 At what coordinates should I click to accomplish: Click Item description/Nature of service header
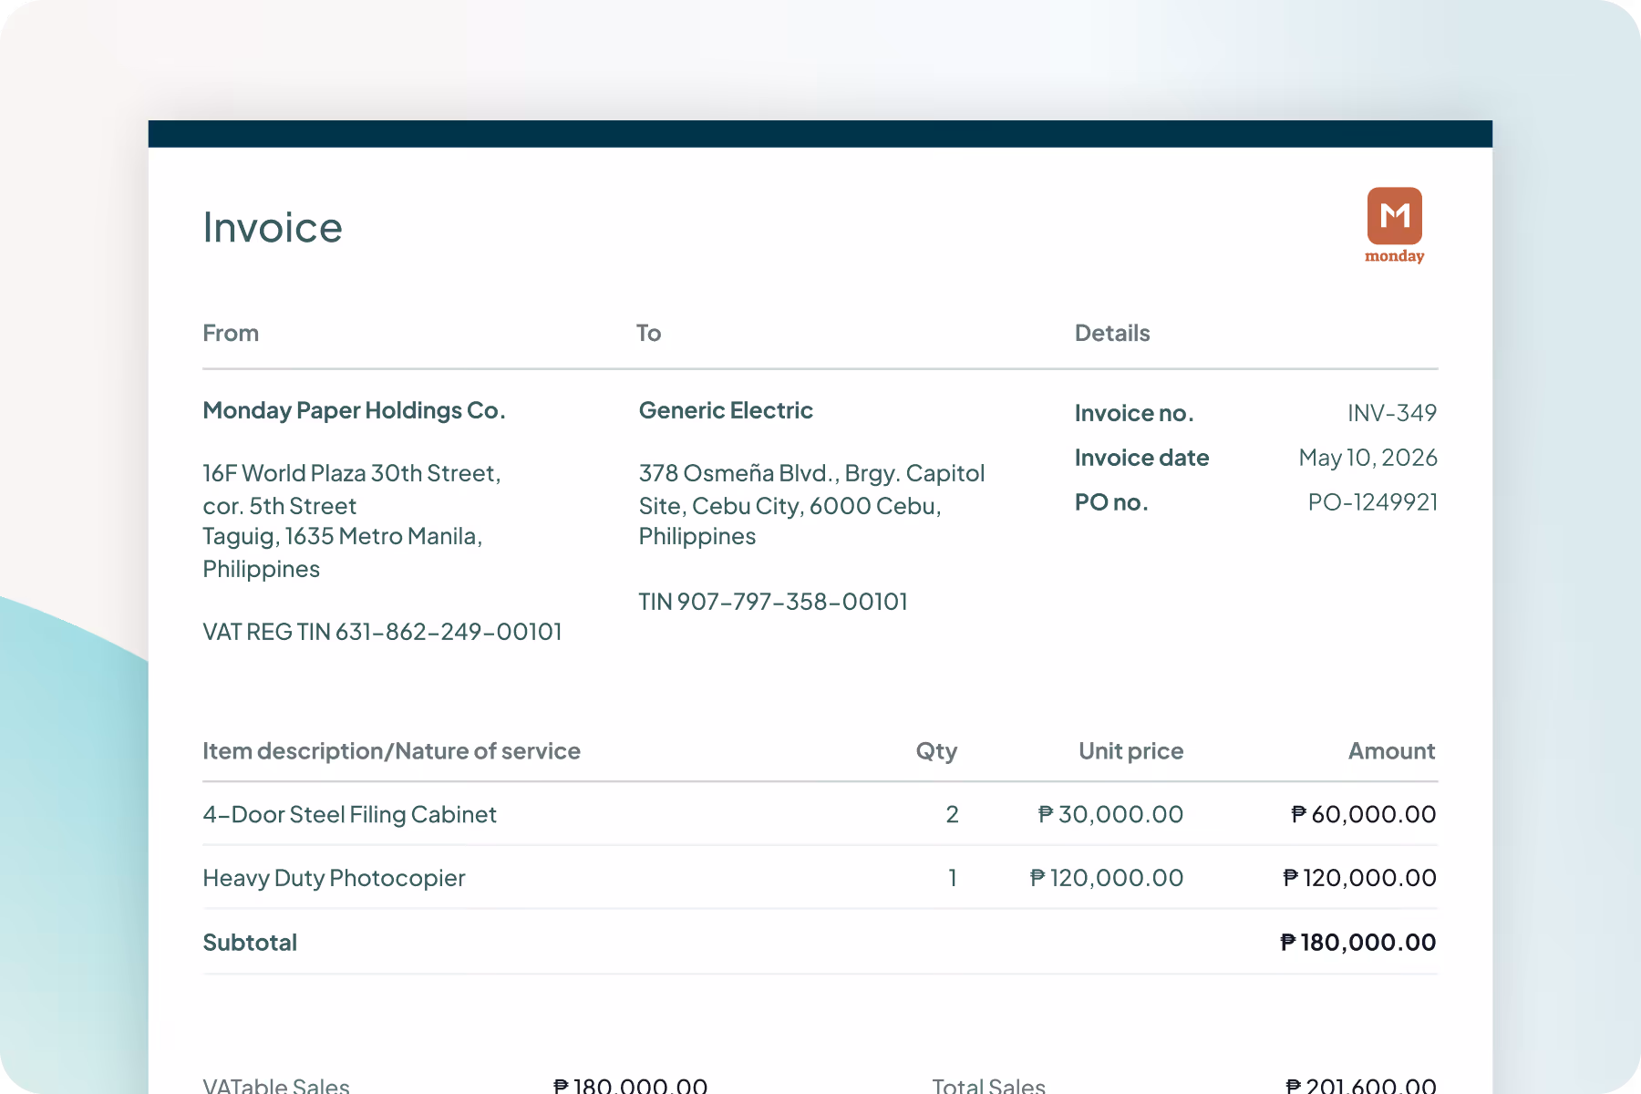coord(391,751)
